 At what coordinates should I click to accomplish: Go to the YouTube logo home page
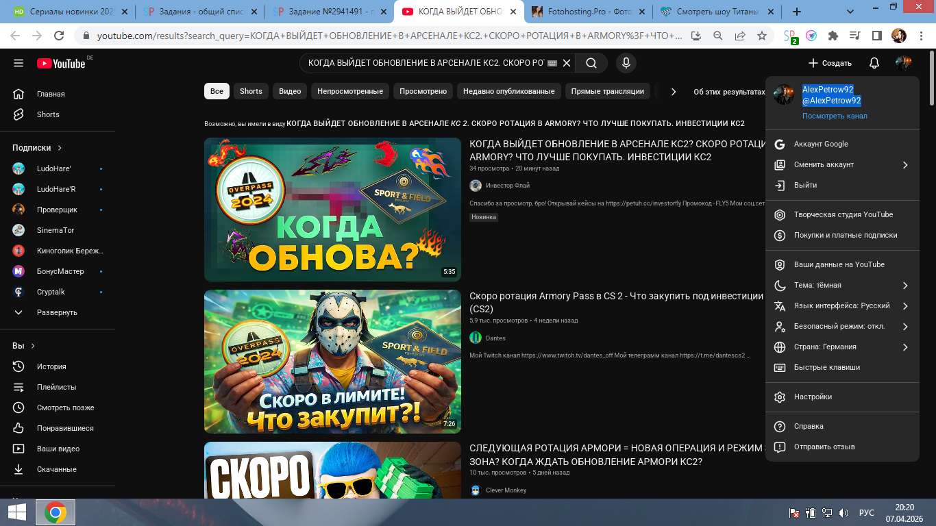point(62,63)
